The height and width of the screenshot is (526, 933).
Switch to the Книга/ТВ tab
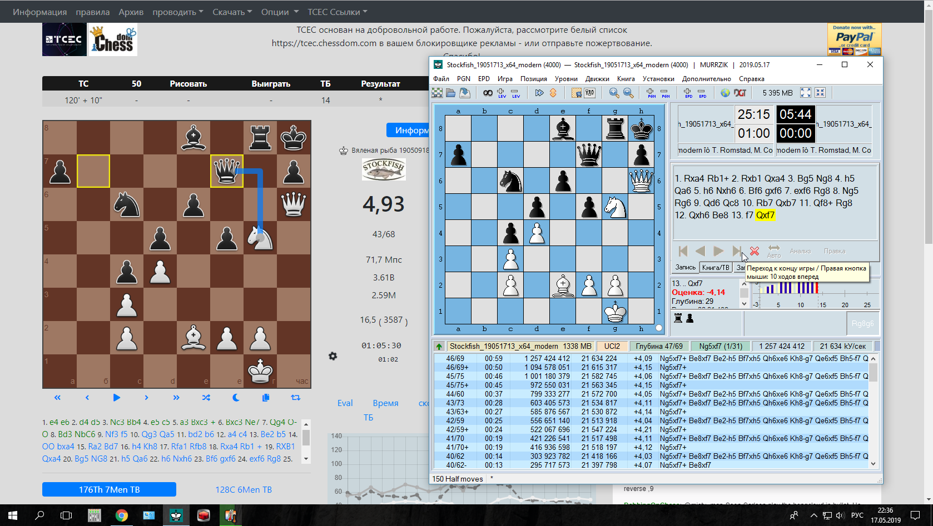pyautogui.click(x=716, y=267)
